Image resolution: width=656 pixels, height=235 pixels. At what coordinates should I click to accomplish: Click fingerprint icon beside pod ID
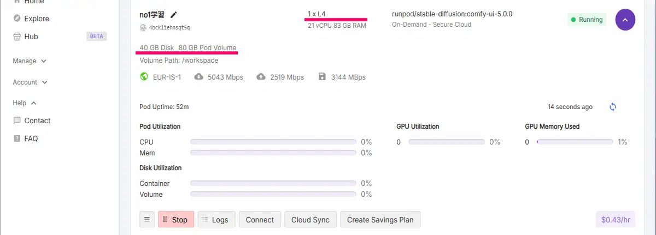pyautogui.click(x=143, y=27)
